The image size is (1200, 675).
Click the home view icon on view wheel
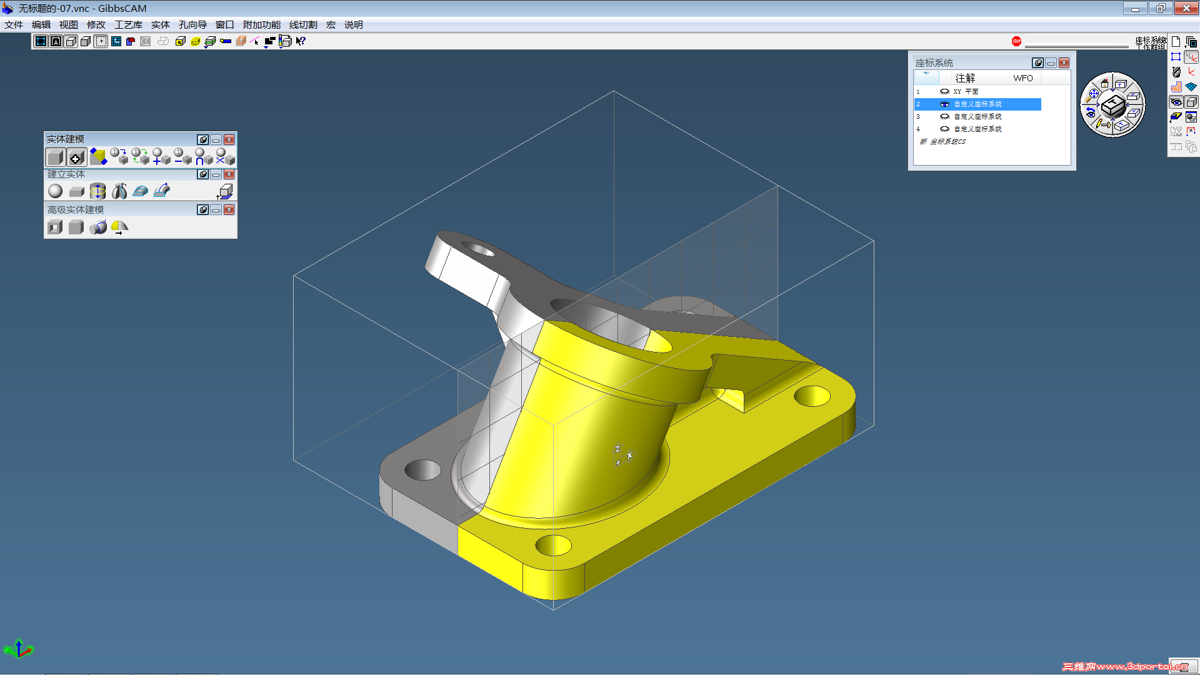click(x=1104, y=83)
